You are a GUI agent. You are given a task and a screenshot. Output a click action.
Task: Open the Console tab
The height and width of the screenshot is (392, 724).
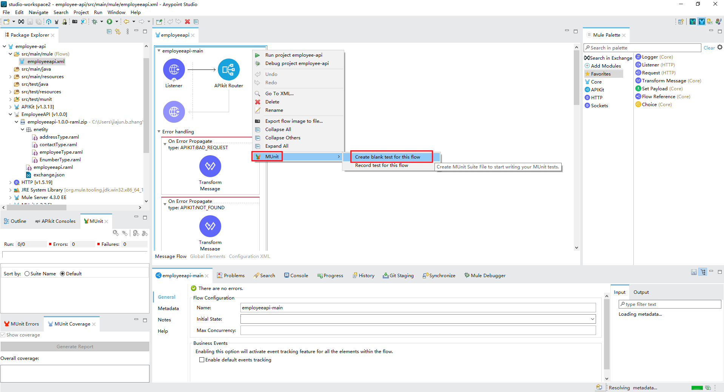tap(296, 276)
